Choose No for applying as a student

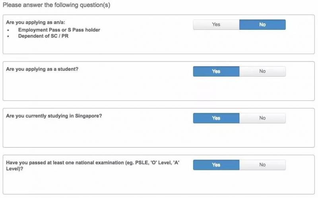coord(262,71)
